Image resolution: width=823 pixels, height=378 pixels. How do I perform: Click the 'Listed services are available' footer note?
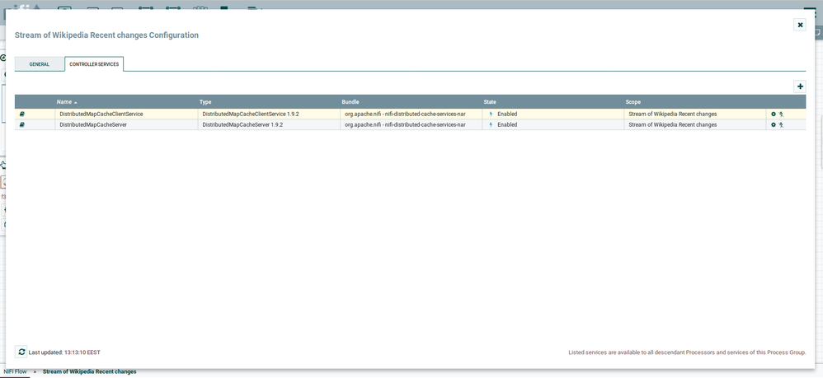coord(687,352)
